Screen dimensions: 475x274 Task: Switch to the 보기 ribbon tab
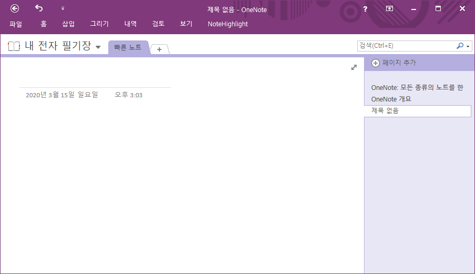click(x=186, y=24)
